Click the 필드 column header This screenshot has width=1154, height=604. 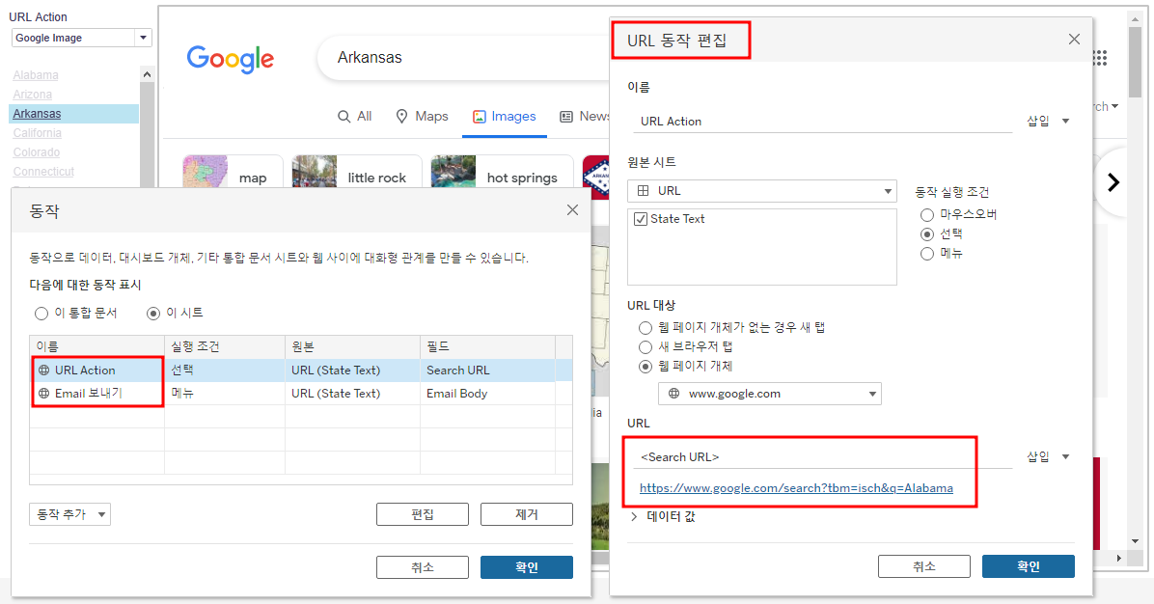(x=487, y=346)
